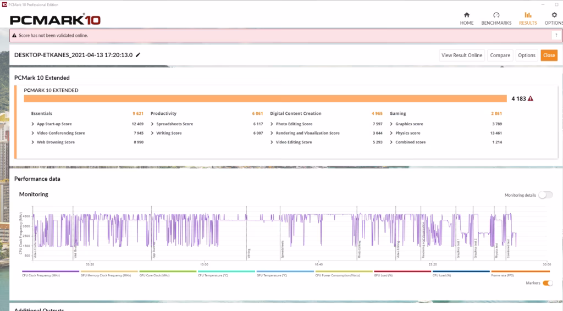
Task: Click the warning icon in validation banner
Action: [14, 36]
